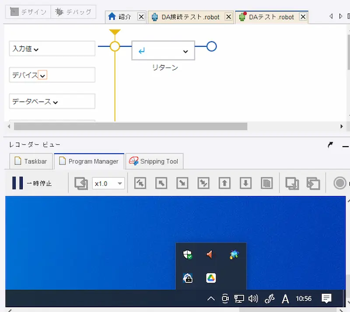Toggle the IME A input mode

pyautogui.click(x=285, y=299)
